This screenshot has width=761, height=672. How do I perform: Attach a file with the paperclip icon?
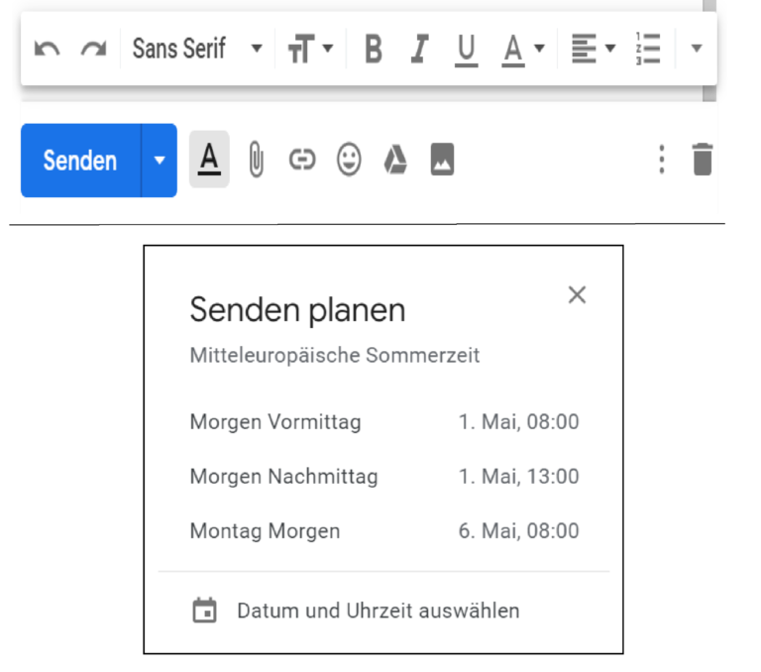256,160
